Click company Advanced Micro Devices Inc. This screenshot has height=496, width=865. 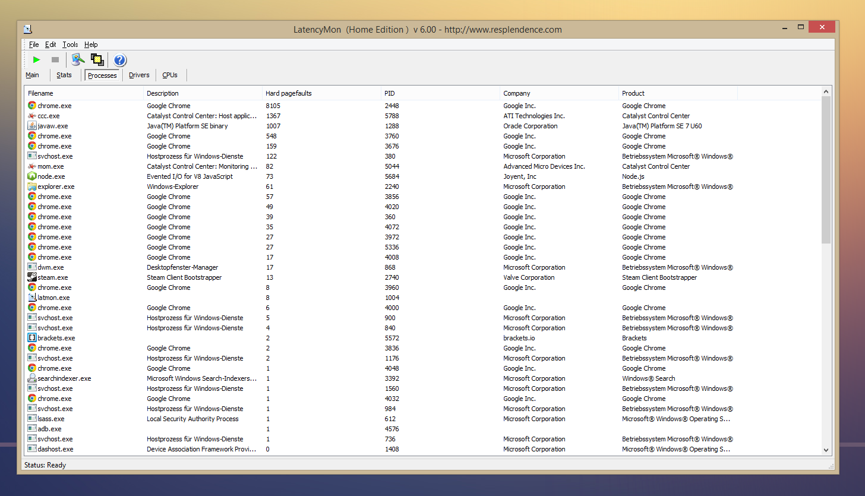[x=544, y=166]
